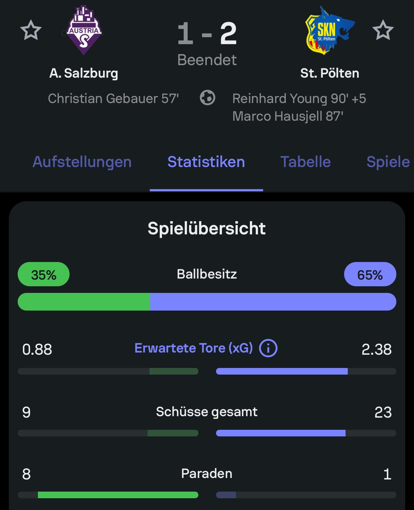Screen dimensions: 414x510
Task: Tap the 1 - 2 final score
Action: [x=207, y=34]
